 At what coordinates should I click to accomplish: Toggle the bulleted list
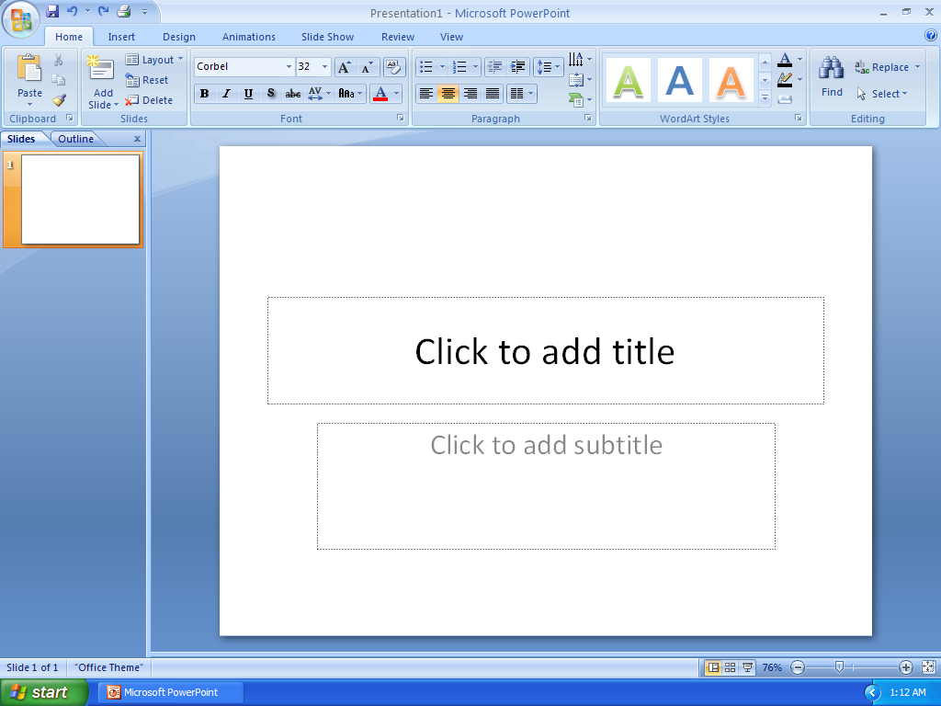(x=428, y=66)
